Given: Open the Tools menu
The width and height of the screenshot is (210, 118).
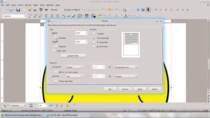Looking at the screenshot, I should tap(42, 5).
